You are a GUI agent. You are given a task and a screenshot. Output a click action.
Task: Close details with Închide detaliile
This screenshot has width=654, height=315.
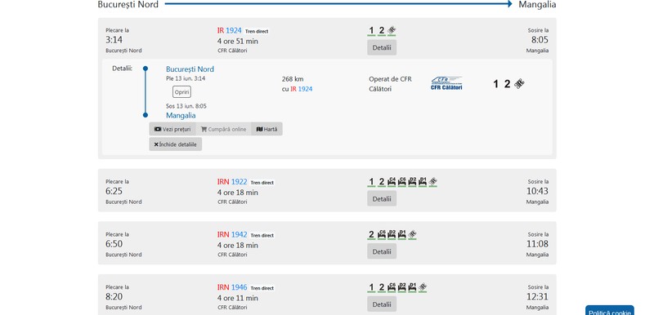pyautogui.click(x=175, y=144)
